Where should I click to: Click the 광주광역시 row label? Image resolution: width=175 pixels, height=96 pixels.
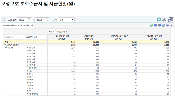point(31,59)
